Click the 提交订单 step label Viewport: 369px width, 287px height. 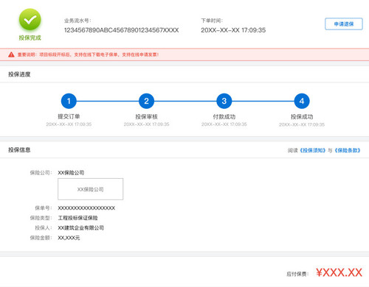click(69, 116)
